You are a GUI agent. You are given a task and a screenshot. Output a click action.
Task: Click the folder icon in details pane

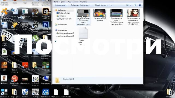click(57, 80)
